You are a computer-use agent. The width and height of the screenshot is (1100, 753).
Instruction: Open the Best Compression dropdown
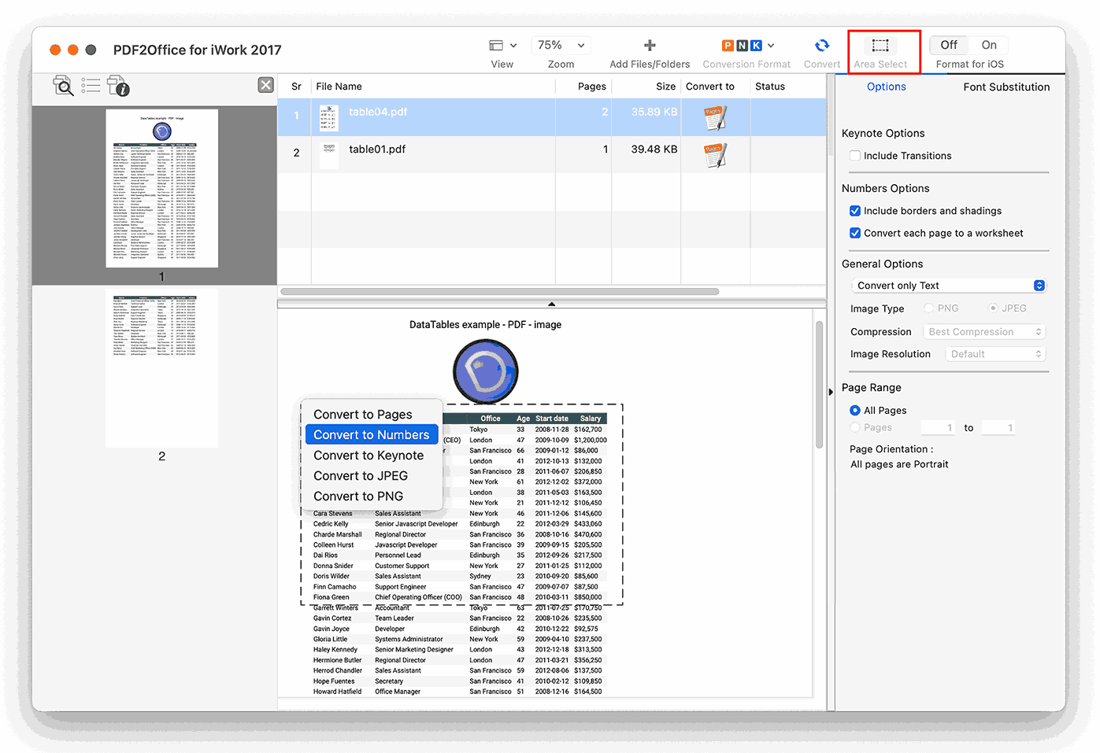point(984,332)
